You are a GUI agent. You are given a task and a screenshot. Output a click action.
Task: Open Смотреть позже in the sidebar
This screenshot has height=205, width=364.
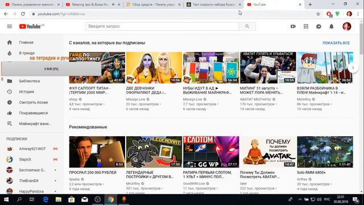pyautogui.click(x=34, y=102)
